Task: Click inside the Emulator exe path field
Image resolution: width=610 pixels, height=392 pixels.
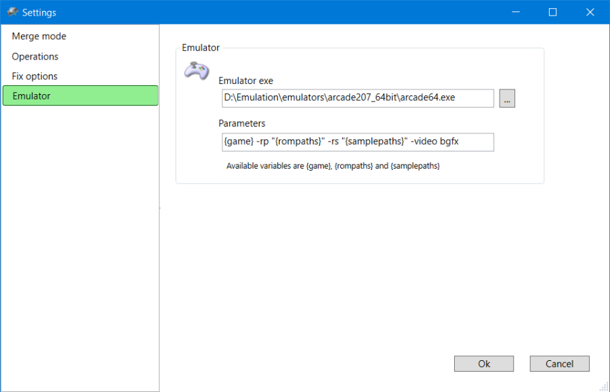Action: [x=357, y=97]
